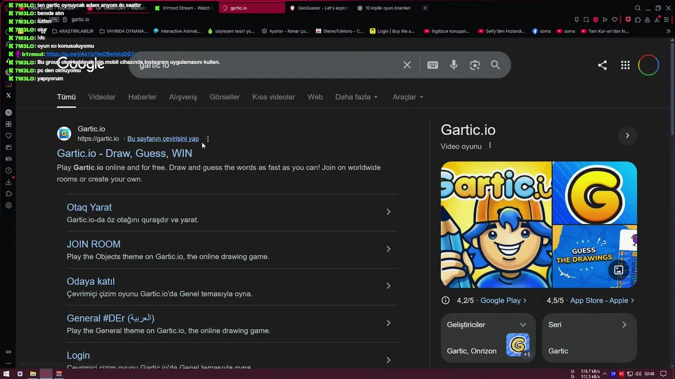Open the workspaces grid in the sidebar

click(x=8, y=124)
